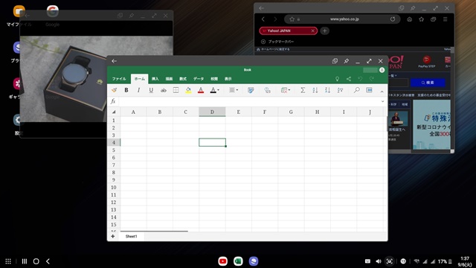Switch to the データ ribbon tab
Viewport: 476px width, 268px height.
pos(199,79)
